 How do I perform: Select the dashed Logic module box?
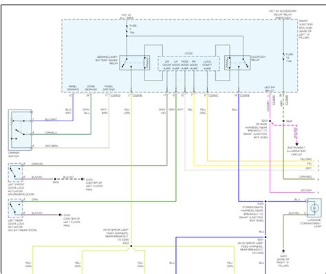coord(188,63)
